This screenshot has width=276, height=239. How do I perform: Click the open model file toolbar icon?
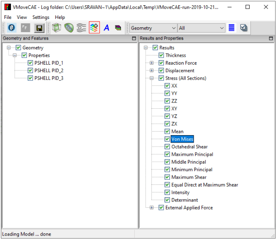[11, 28]
